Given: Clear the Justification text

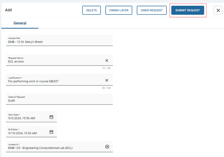Looking at the screenshot, I should pyautogui.click(x=107, y=80).
